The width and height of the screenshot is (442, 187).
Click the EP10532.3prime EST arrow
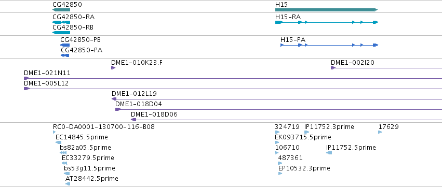(280, 174)
